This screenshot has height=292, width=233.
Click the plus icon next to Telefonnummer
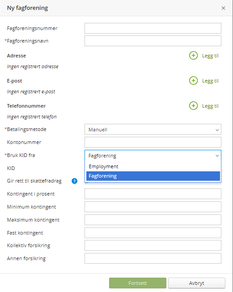click(x=193, y=106)
